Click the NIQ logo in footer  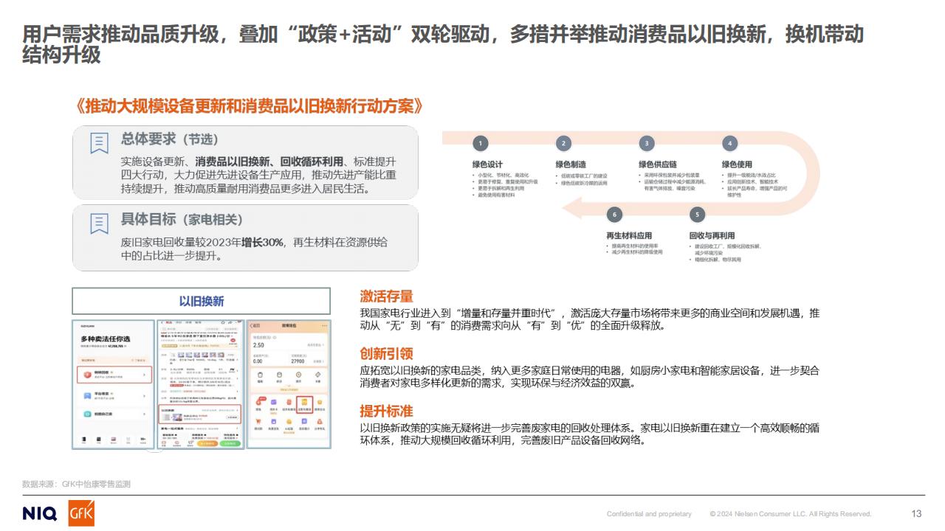(x=41, y=514)
